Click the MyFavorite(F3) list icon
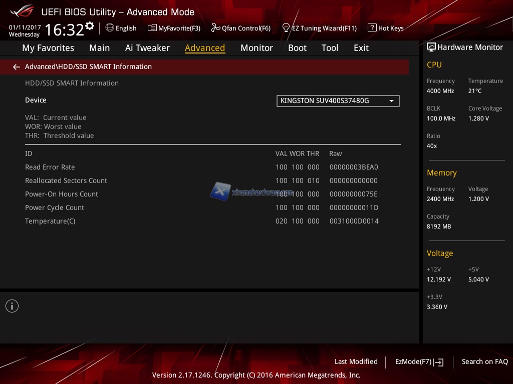 (152, 28)
